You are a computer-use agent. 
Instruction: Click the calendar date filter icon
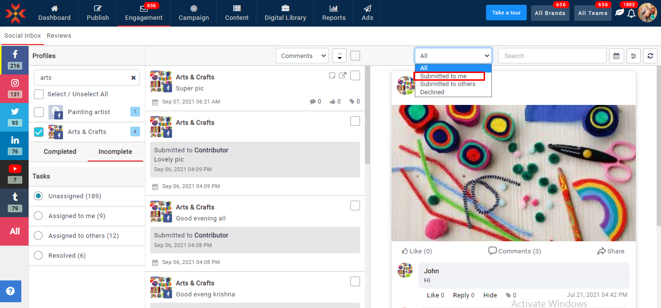point(616,56)
